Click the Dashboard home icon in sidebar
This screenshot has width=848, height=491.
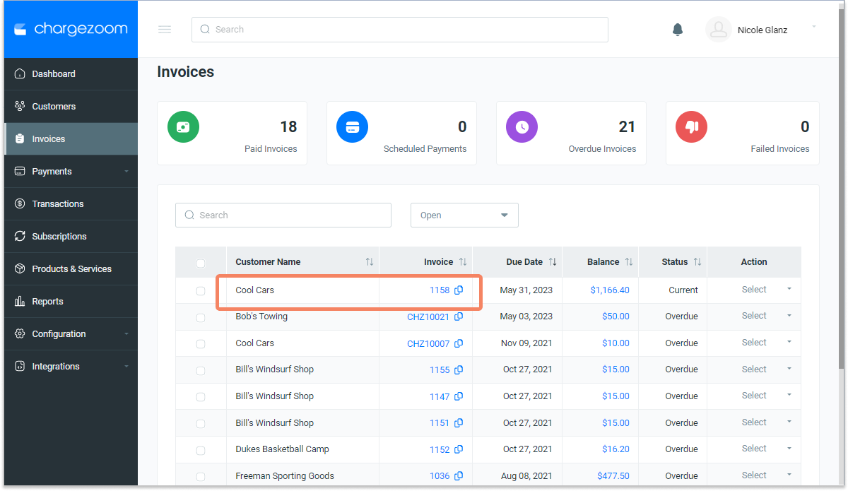20,74
